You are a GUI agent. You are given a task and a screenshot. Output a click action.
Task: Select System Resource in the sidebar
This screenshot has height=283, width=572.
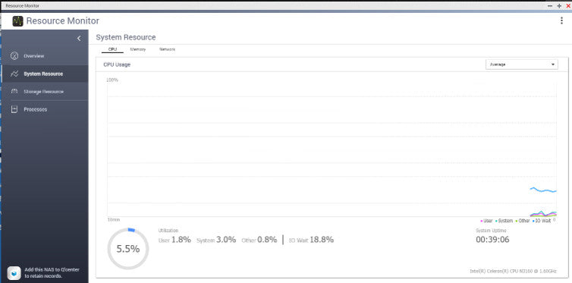(x=45, y=74)
